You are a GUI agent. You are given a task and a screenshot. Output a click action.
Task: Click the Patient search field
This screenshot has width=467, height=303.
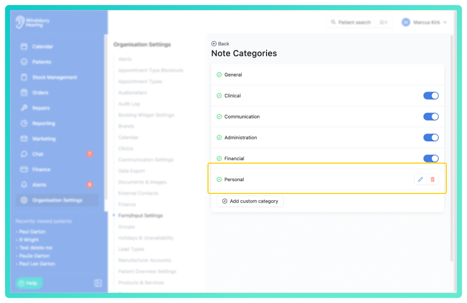pyautogui.click(x=359, y=22)
